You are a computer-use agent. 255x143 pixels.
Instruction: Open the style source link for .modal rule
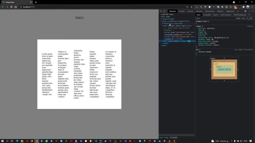click(x=250, y=26)
